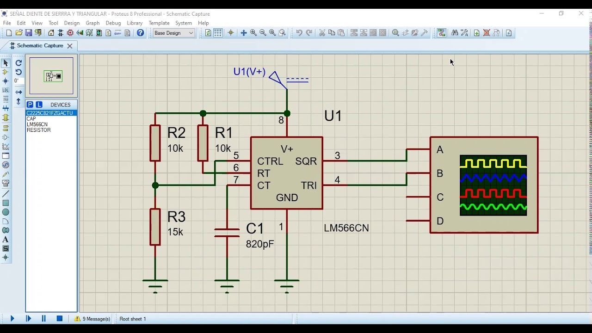Flip horizontally with X-mirror icon
Screen dimensions: 592x333
18,92
